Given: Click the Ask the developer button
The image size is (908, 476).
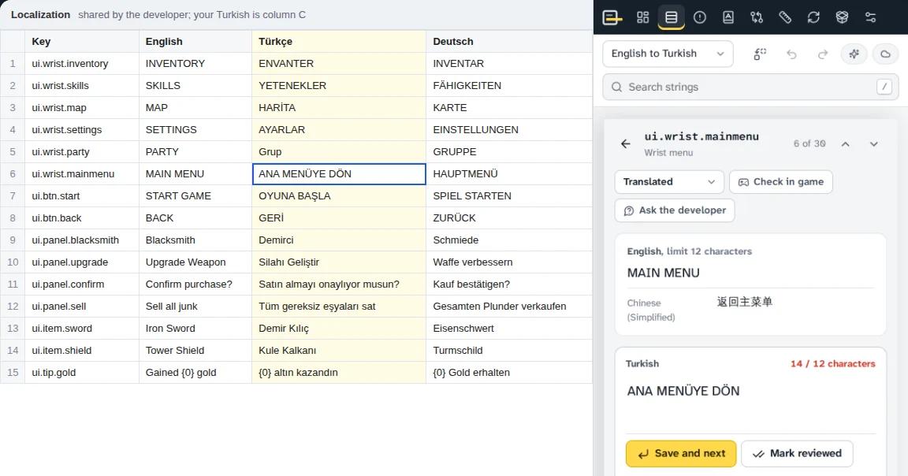Looking at the screenshot, I should pos(675,210).
